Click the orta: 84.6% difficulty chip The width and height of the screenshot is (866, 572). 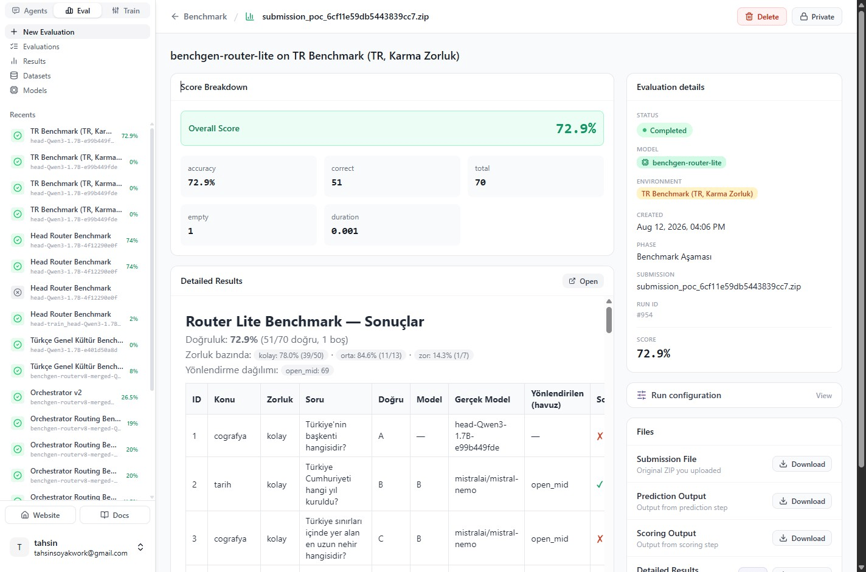(371, 355)
